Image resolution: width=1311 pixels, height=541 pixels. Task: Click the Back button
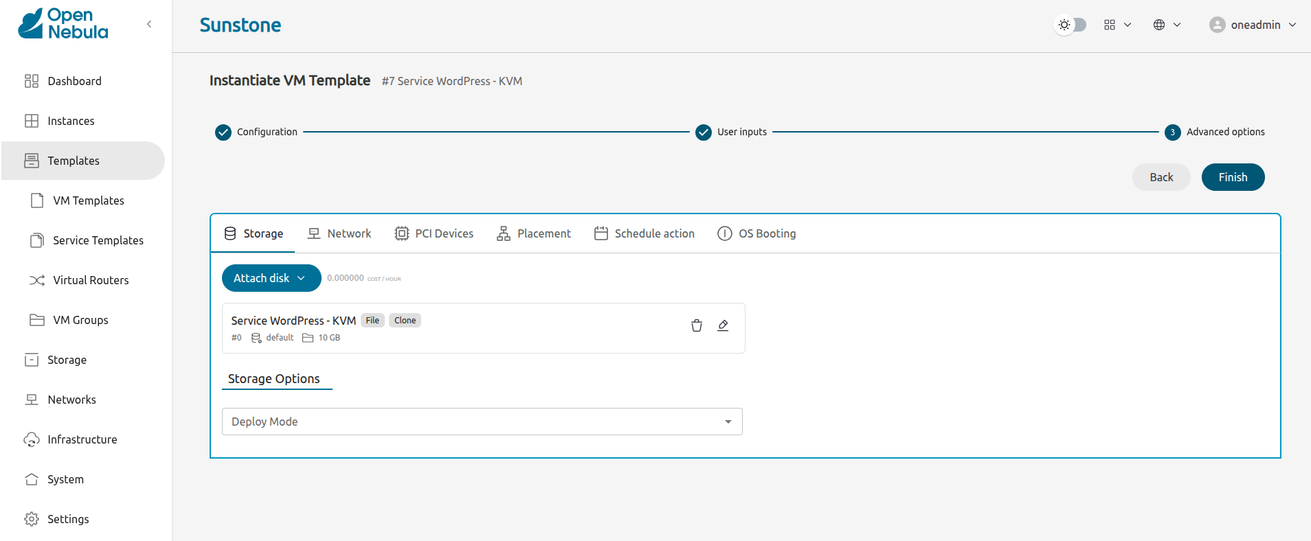pos(1161,177)
